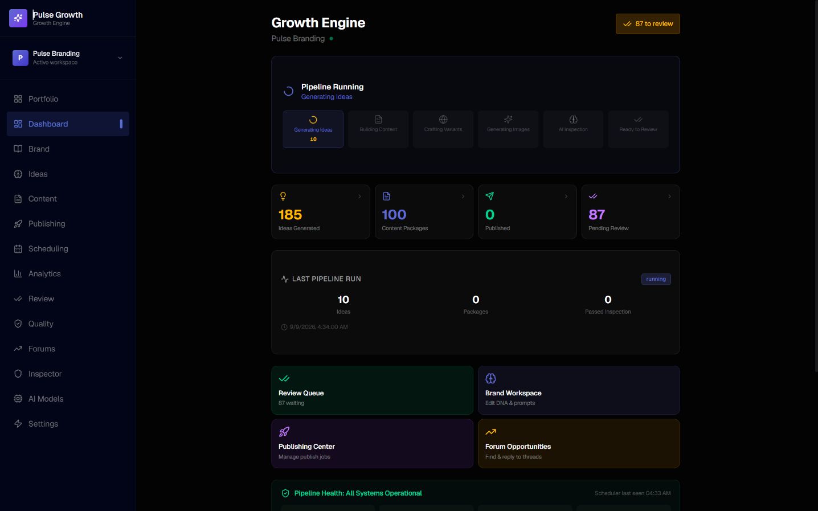The image size is (818, 511).
Task: Select the Building Content pipeline stage
Action: [378, 129]
